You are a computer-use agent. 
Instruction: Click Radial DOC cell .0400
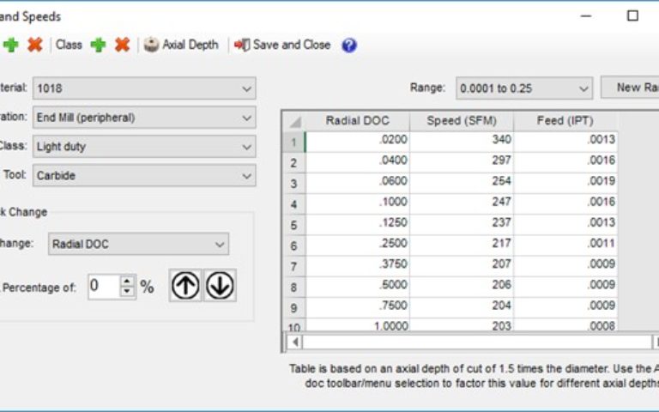358,163
